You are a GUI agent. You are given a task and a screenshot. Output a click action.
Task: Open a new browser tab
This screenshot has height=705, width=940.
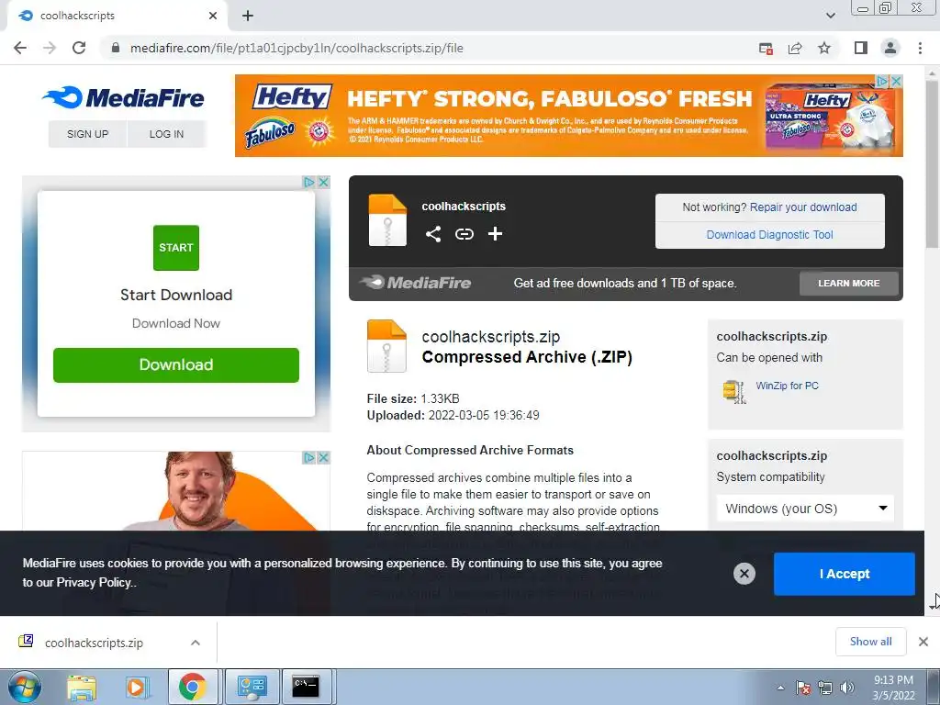[248, 16]
